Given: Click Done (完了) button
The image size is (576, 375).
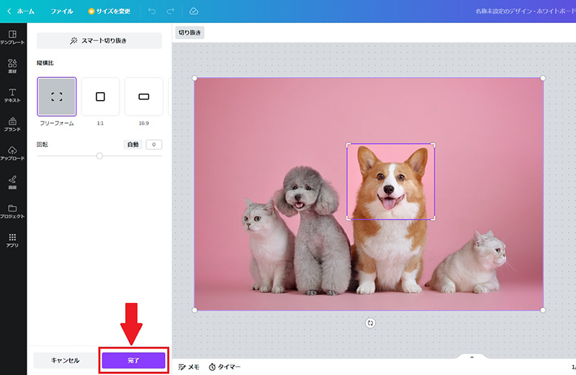Looking at the screenshot, I should [x=133, y=361].
